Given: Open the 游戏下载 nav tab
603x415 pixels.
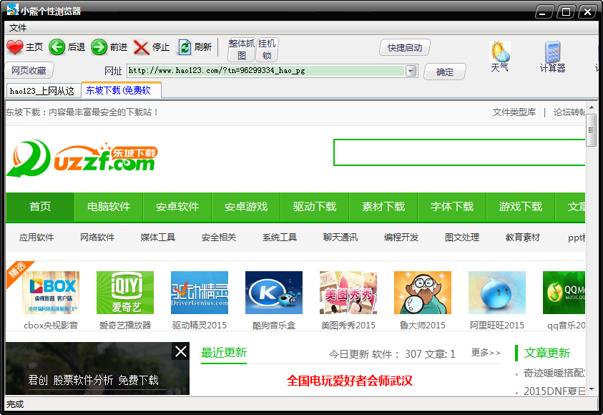Looking at the screenshot, I should pos(521,207).
